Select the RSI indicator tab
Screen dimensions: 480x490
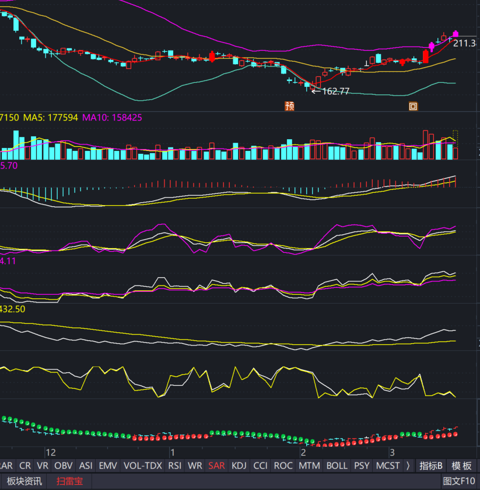174,466
